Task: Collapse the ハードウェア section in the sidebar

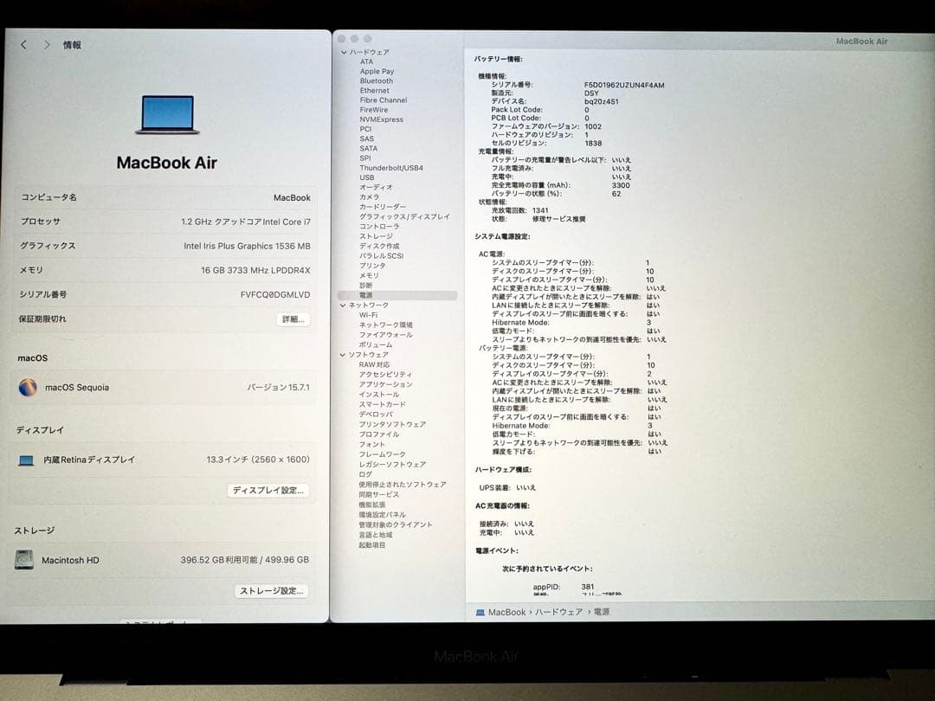Action: tap(343, 51)
